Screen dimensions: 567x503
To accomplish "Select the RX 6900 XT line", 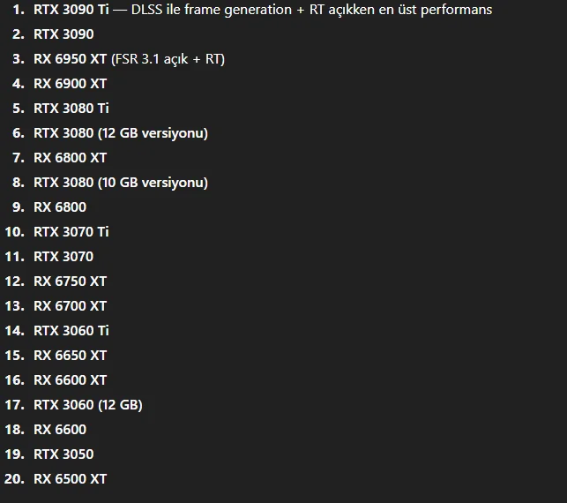I will click(71, 84).
